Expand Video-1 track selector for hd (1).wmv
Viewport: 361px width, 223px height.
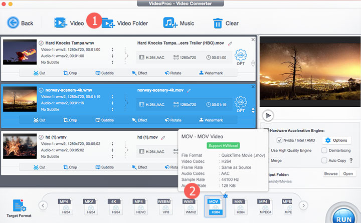coord(112,144)
